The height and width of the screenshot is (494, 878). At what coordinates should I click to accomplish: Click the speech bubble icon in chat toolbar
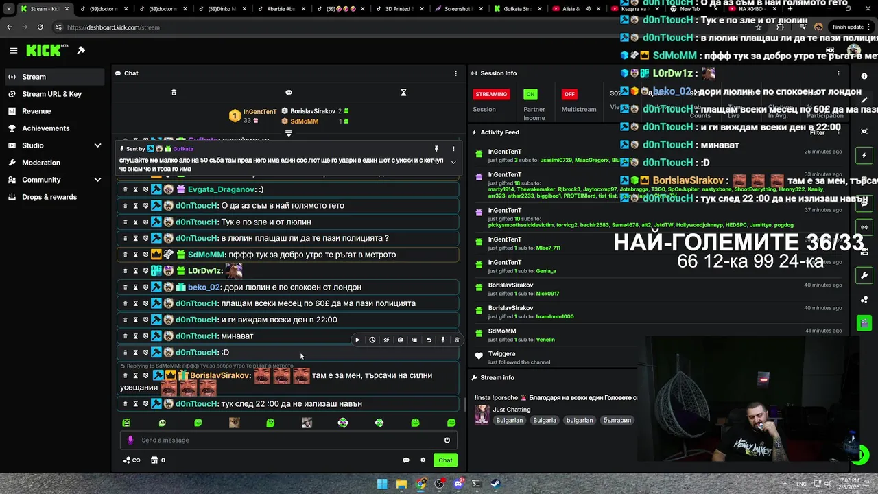coord(289,93)
